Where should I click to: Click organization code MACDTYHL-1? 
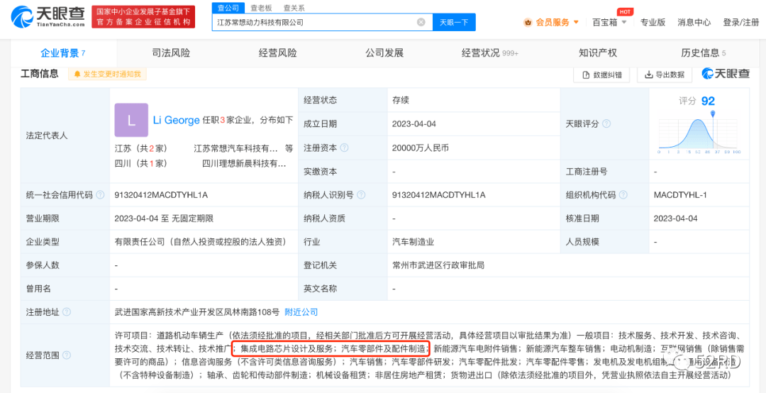tap(680, 195)
